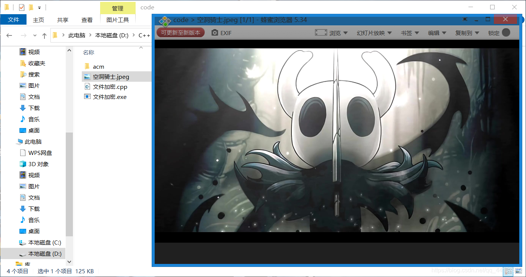Click the 选中 1 个项目 125 KB status text
This screenshot has width=526, height=277.
click(66, 271)
